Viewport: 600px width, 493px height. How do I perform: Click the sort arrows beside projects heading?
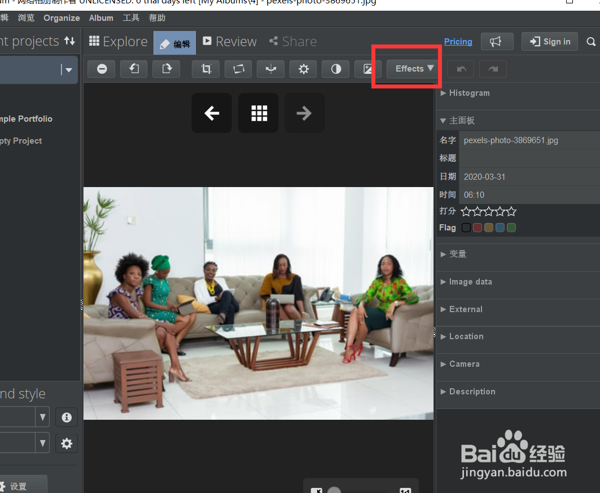[69, 41]
